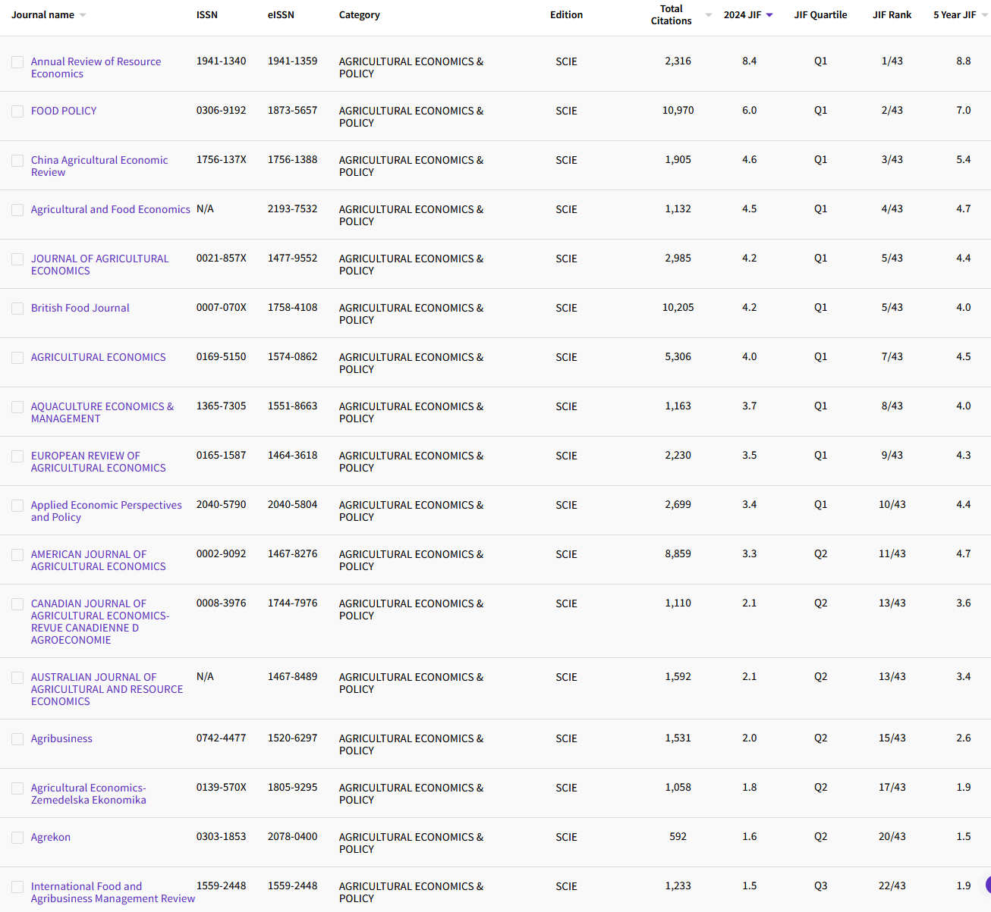991x912 pixels.
Task: Select checkbox for British Food Journal
Action: [17, 309]
